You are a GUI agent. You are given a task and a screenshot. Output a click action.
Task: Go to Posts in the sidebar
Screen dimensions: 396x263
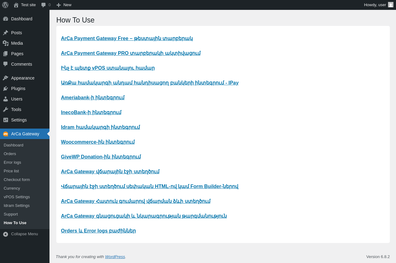click(25, 33)
